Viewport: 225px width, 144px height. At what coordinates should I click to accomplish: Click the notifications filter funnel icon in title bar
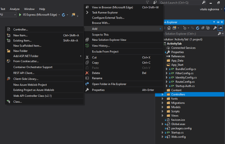[x=147, y=2]
